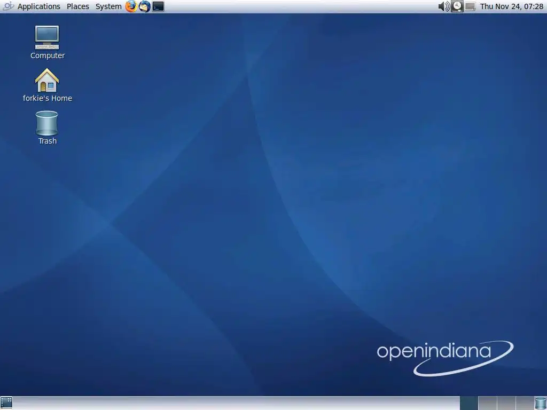547x410 pixels.
Task: Open the Applications menu
Action: (38, 6)
